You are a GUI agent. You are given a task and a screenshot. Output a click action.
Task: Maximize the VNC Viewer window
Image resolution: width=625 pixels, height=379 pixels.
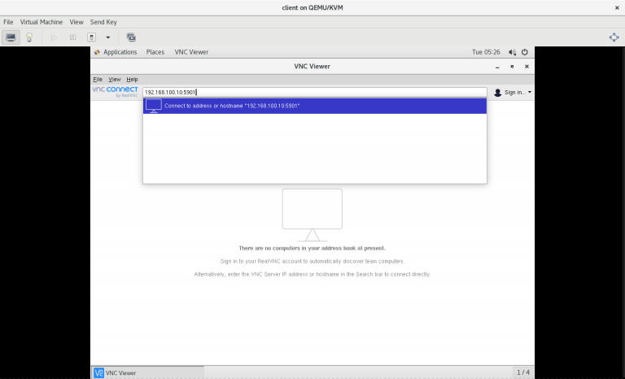(x=512, y=67)
